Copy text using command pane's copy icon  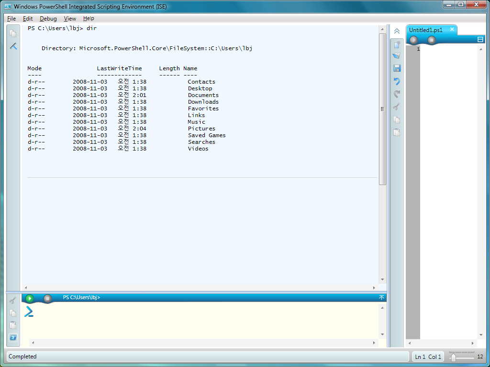coord(13,313)
